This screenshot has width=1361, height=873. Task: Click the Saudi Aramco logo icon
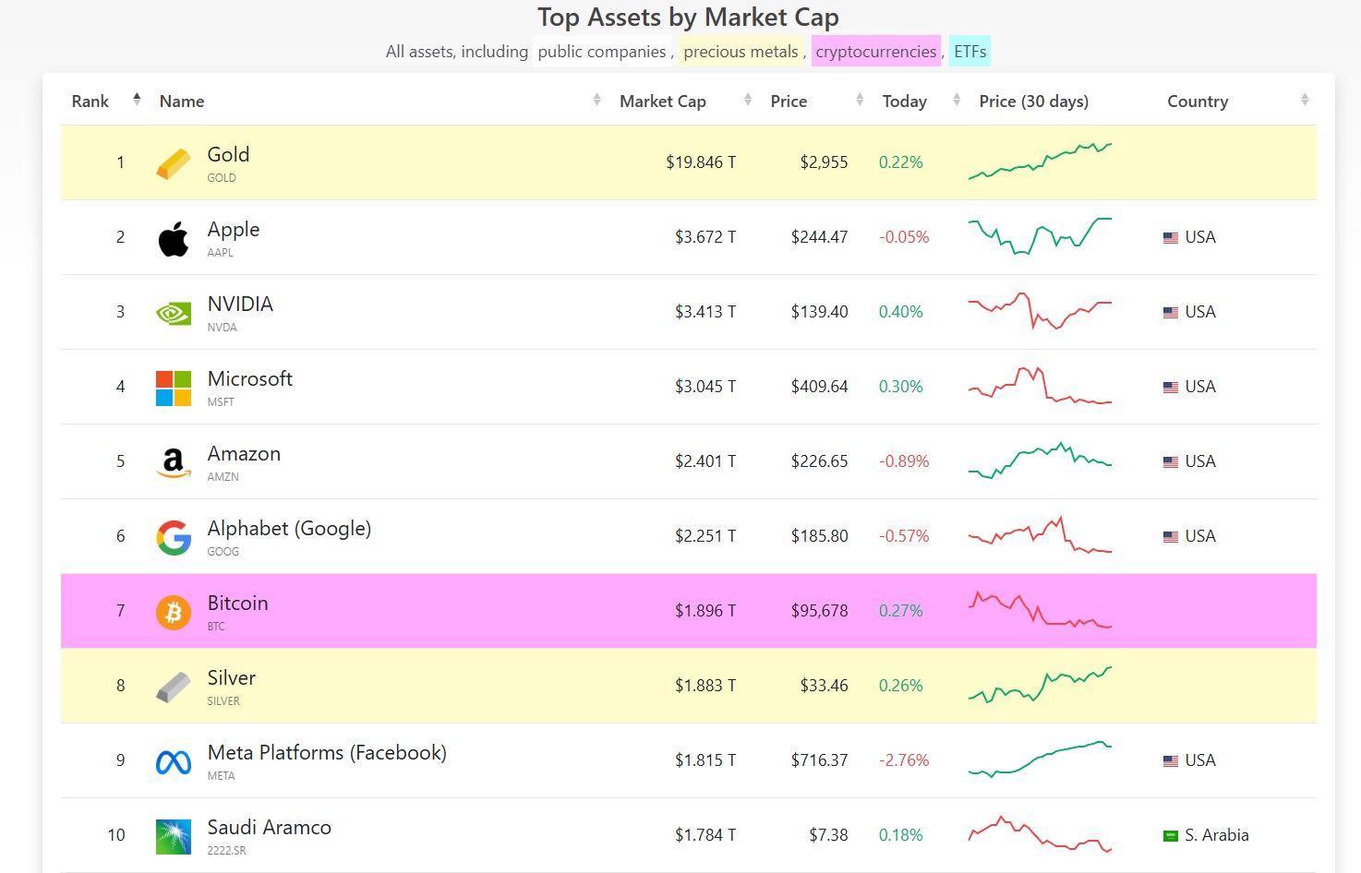[174, 837]
